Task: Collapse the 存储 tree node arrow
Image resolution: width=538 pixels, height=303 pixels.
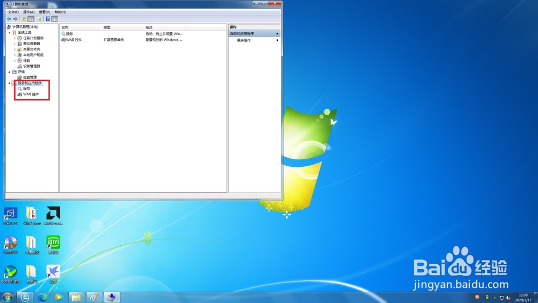Action: point(10,72)
